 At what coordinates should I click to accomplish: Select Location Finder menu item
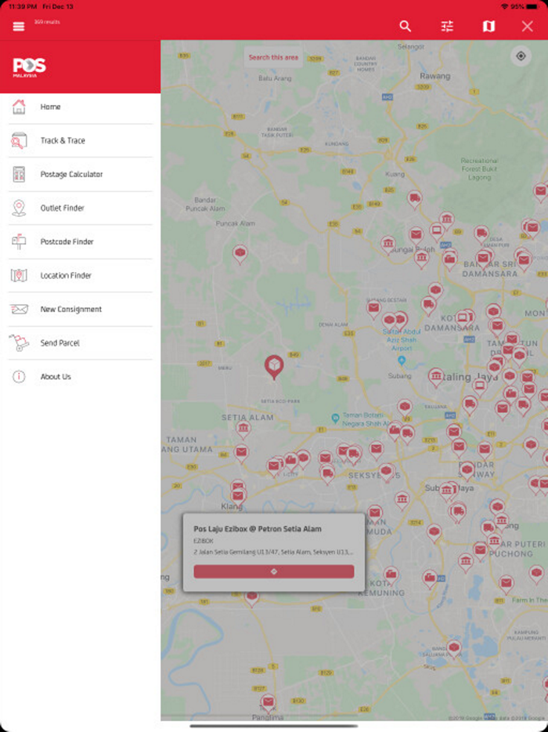(80, 275)
